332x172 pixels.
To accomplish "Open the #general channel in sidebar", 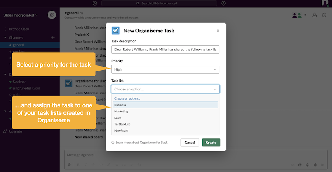I will click(x=30, y=45).
